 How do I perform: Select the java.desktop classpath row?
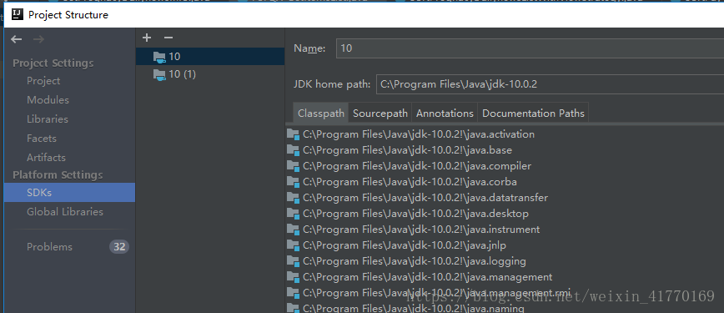(505, 214)
